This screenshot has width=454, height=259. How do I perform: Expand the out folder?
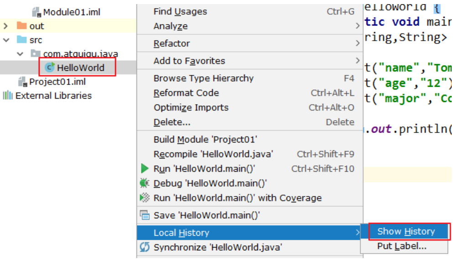(x=5, y=26)
